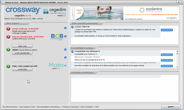Click the Cegedim Logiciels Médicaux logo
This screenshot has width=184, height=110.
[x=55, y=11]
